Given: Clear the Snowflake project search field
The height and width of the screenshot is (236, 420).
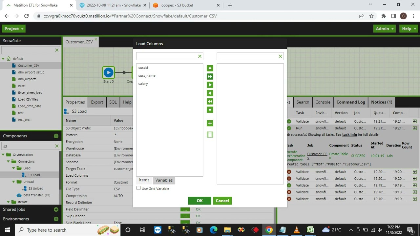Looking at the screenshot, I should tap(57, 50).
